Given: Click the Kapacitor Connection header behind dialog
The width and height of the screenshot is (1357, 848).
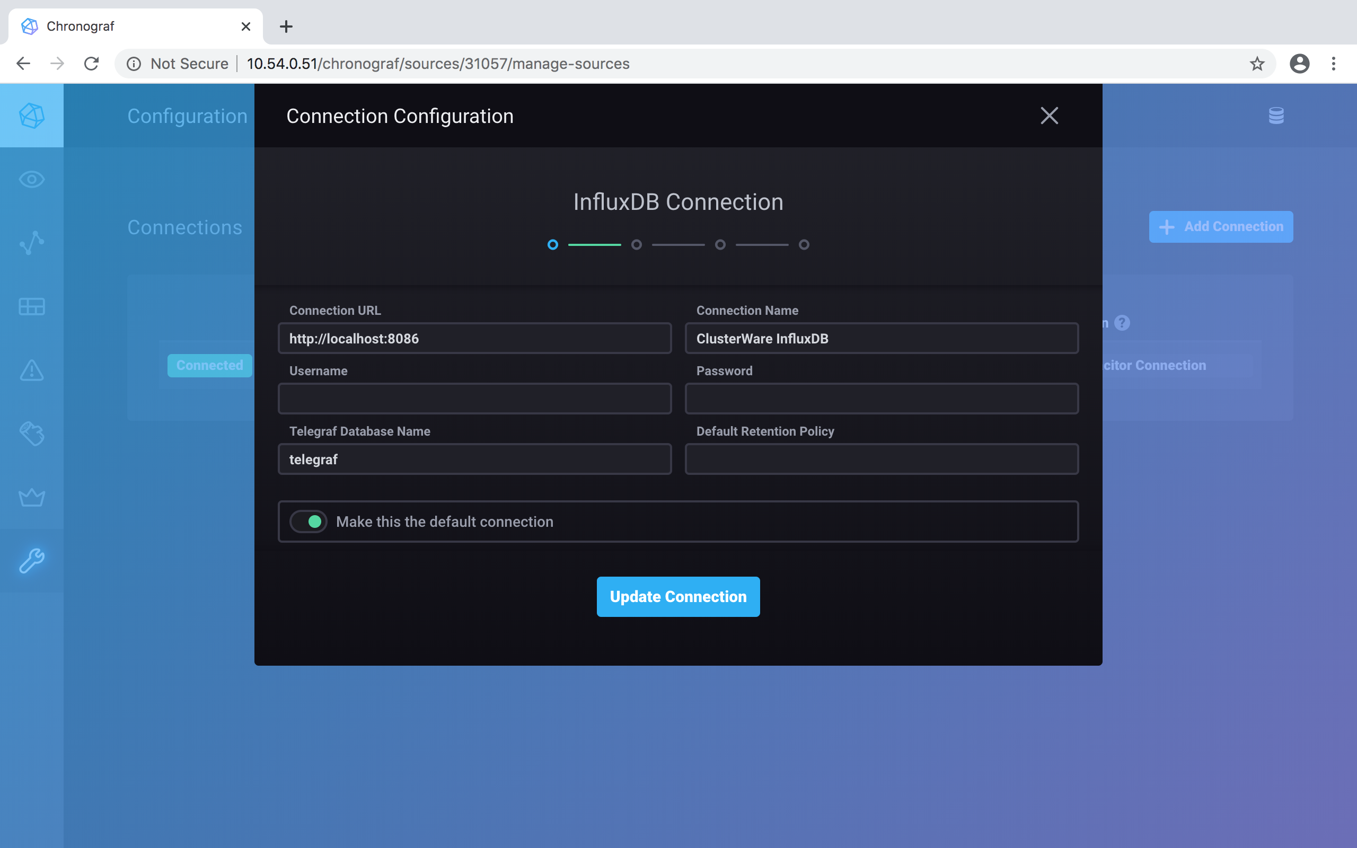Looking at the screenshot, I should [x=1154, y=365].
